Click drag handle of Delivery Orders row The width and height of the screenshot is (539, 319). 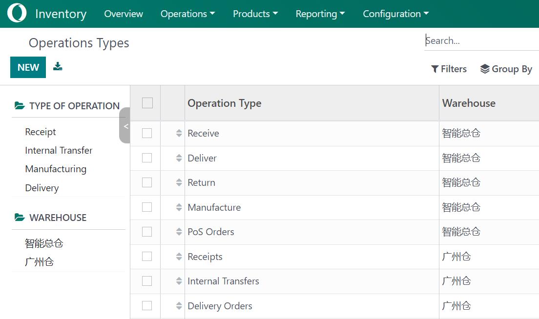(179, 306)
